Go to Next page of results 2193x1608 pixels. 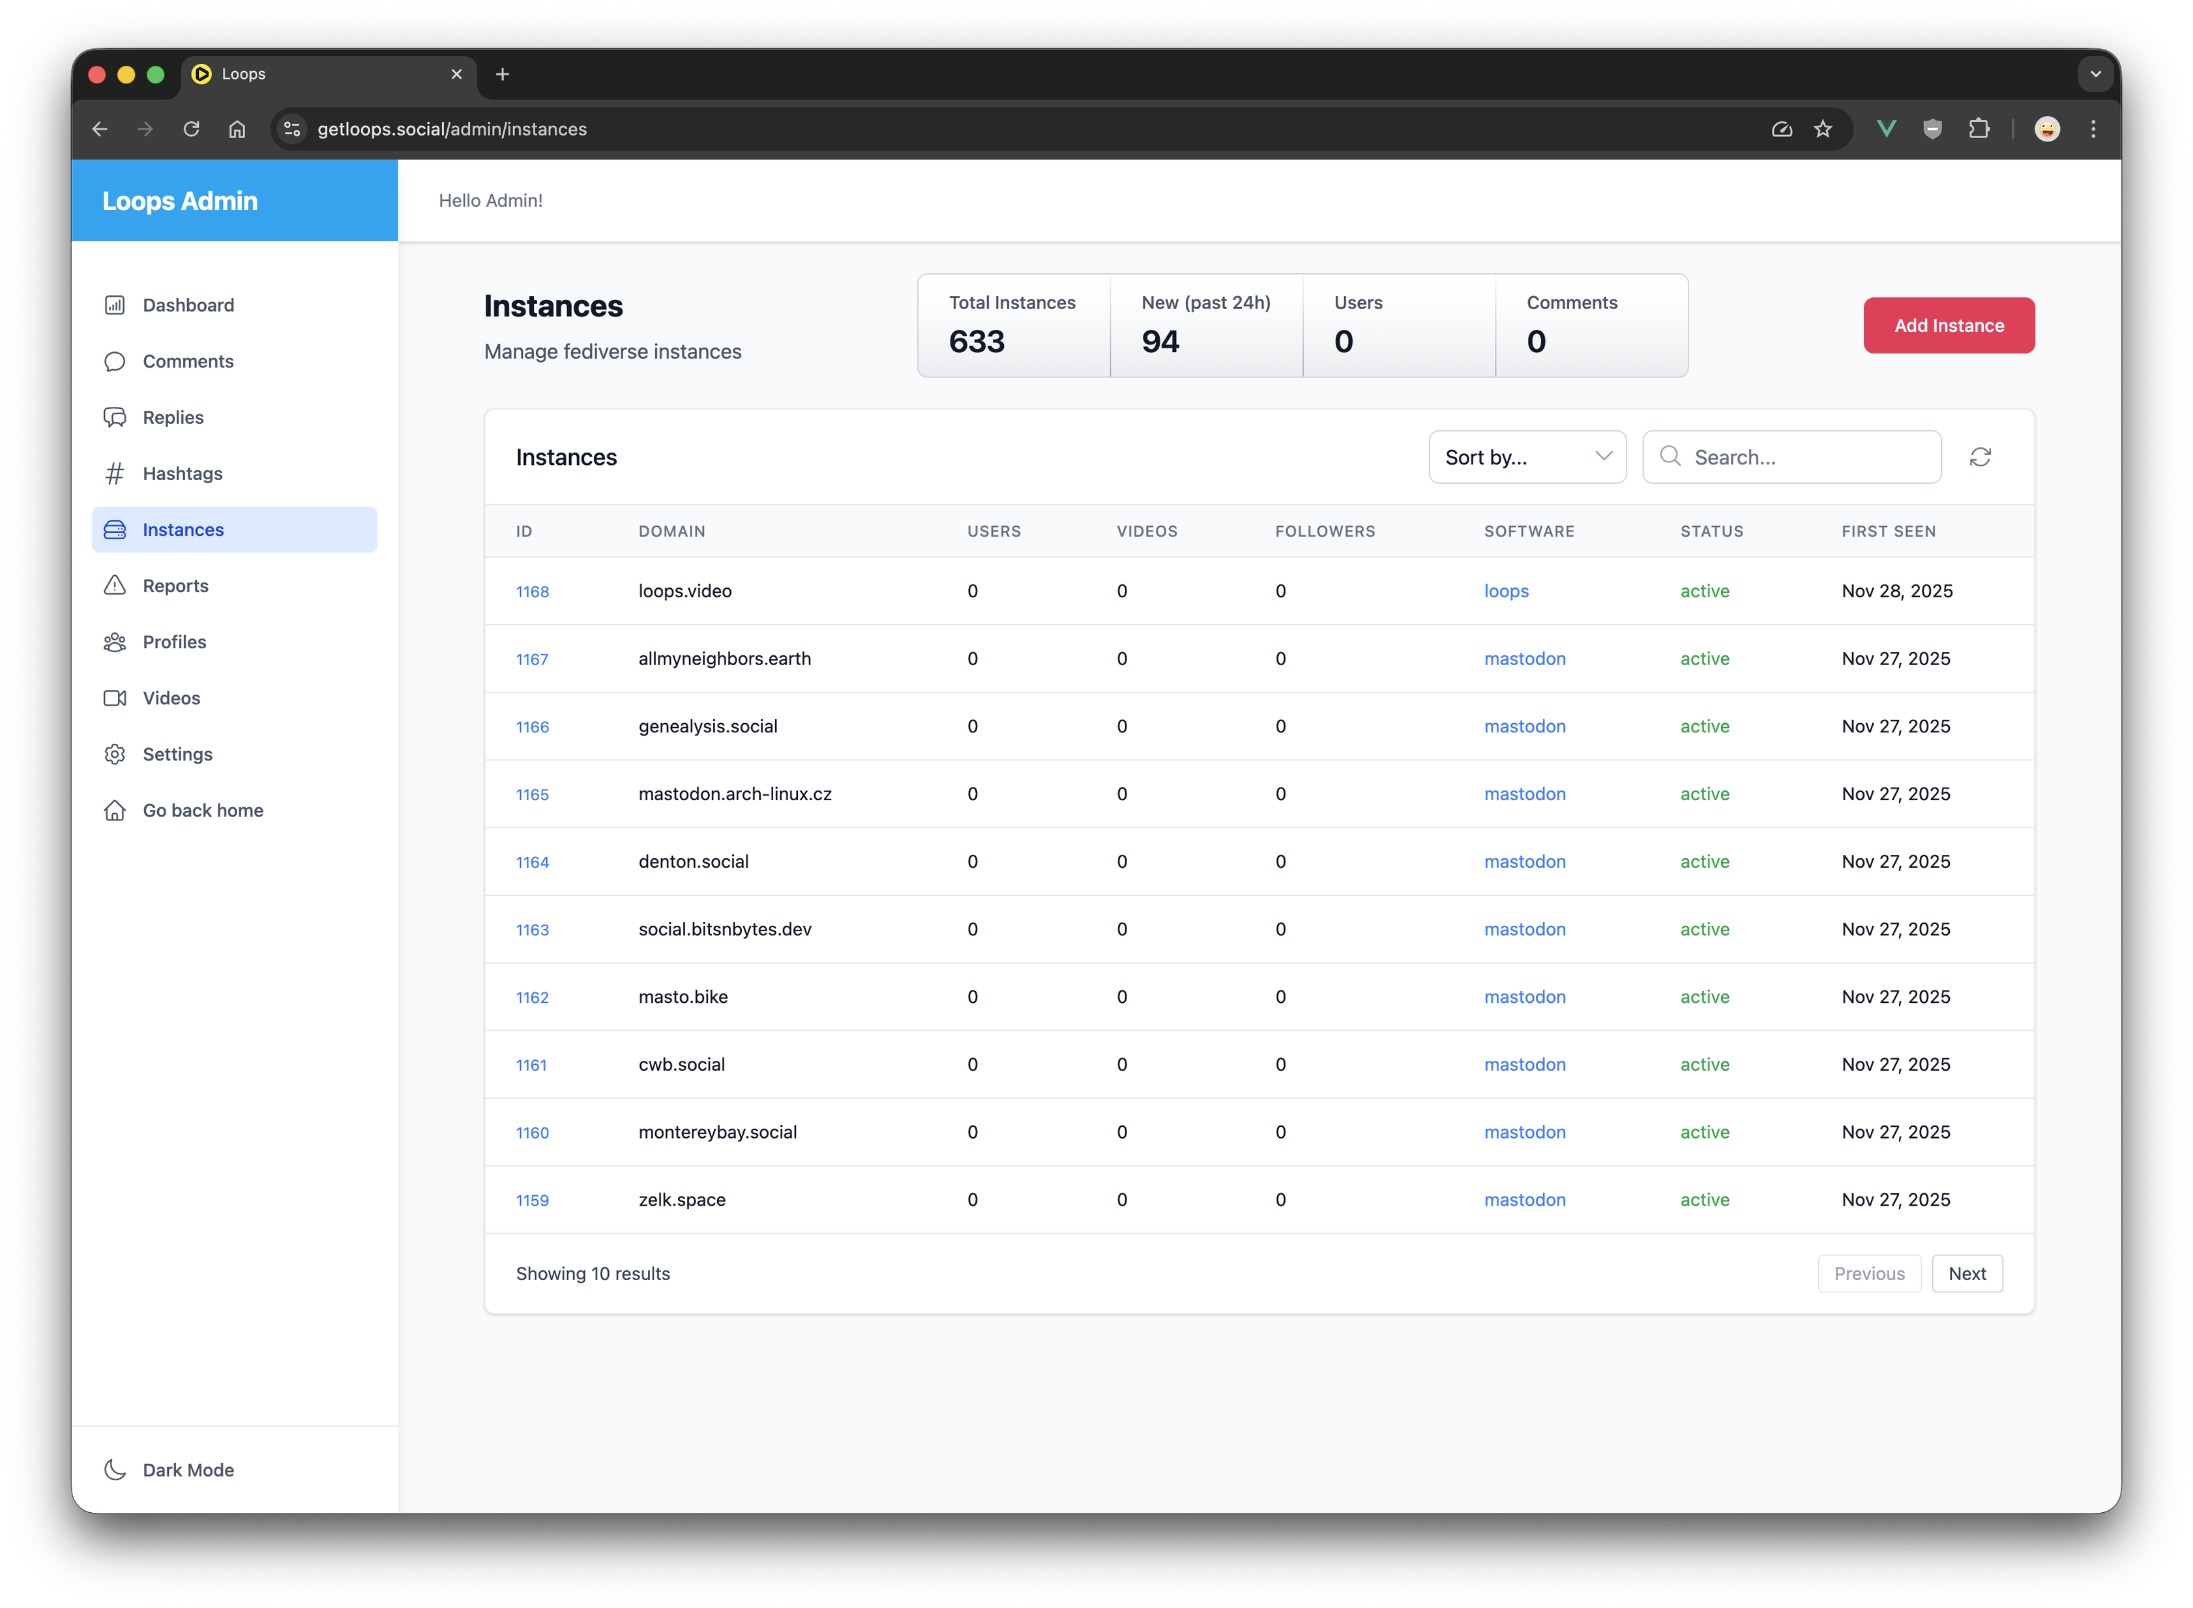(x=1966, y=1274)
